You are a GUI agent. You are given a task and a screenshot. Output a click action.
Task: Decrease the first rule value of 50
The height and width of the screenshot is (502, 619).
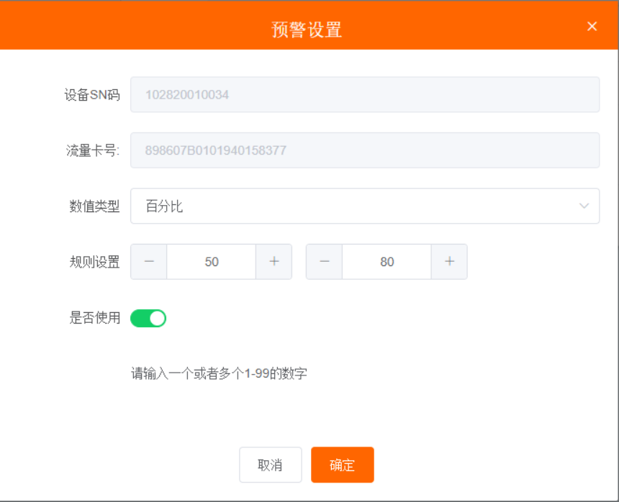(x=149, y=262)
